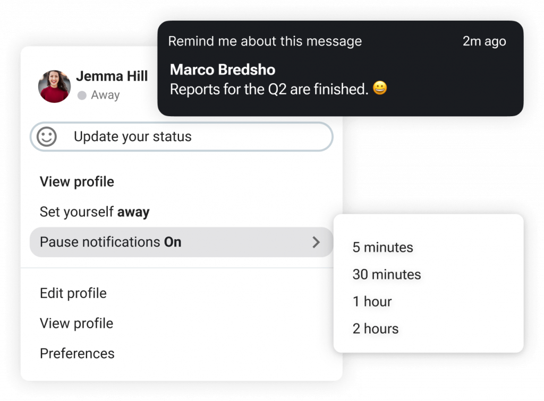The height and width of the screenshot is (401, 544).
Task: Open the Pause notifications On submenu
Action: (x=182, y=242)
